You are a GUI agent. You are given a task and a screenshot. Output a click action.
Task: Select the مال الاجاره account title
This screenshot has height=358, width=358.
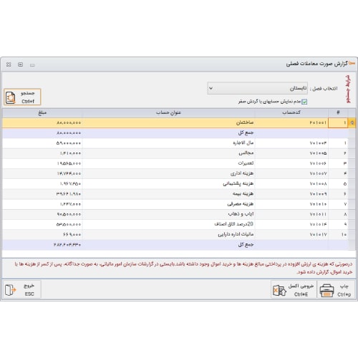(x=243, y=143)
